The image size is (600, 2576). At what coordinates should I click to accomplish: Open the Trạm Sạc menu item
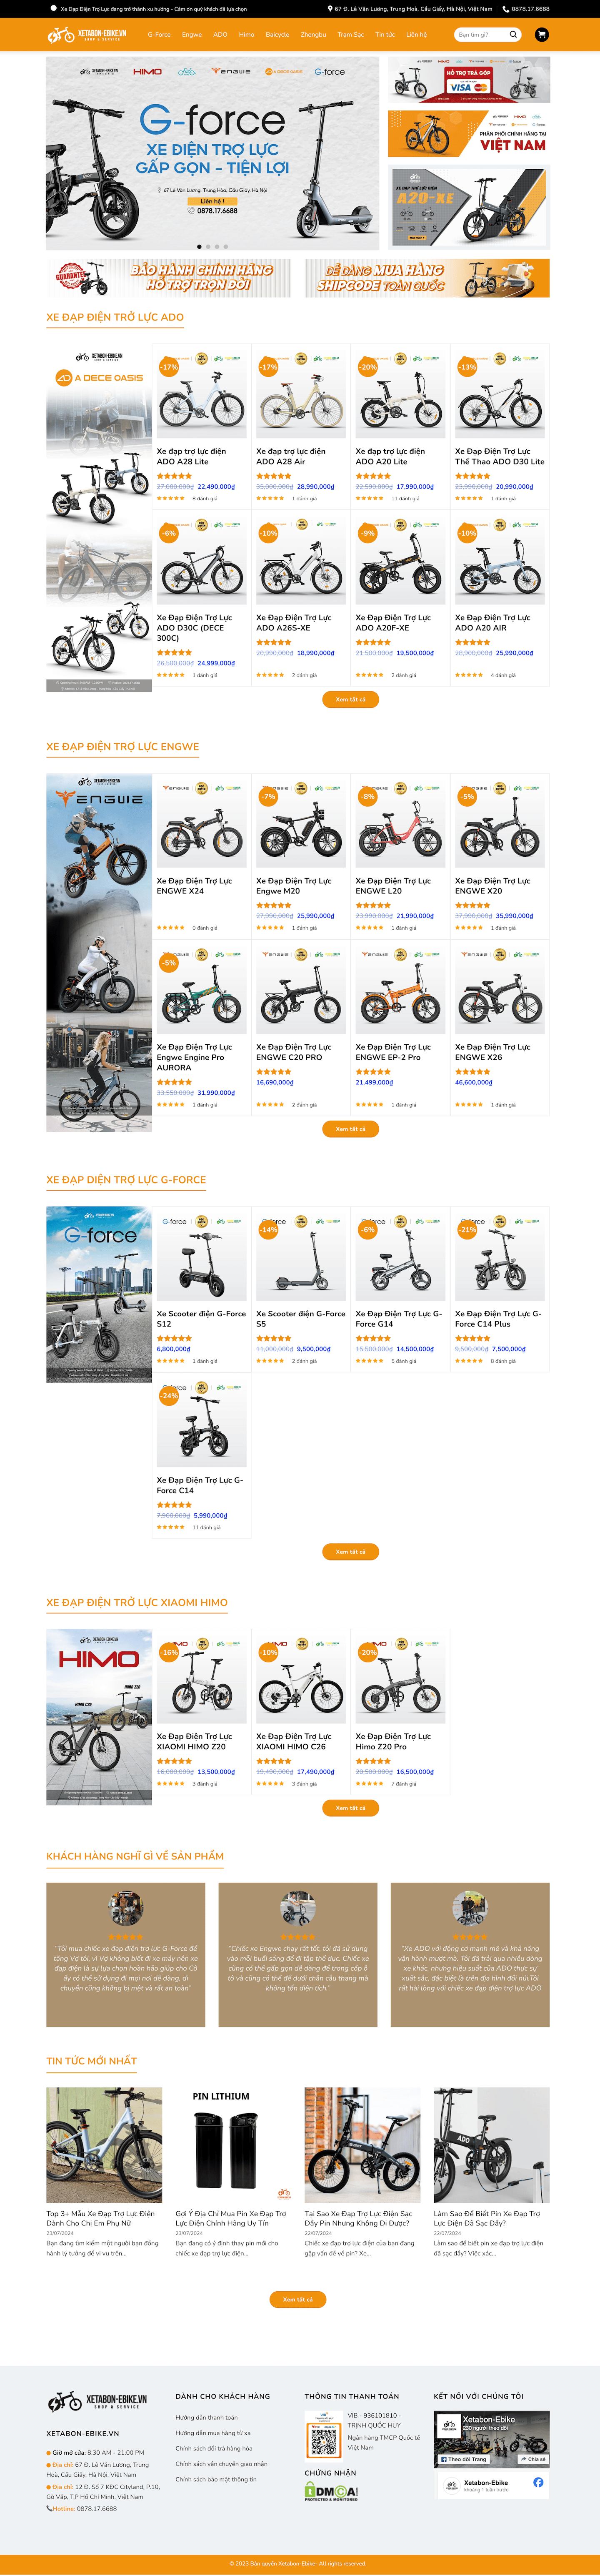point(351,34)
